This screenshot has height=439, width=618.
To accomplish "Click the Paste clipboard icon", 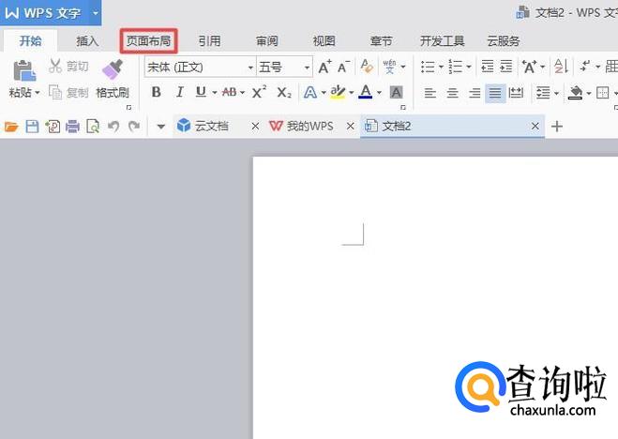I will 23,69.
